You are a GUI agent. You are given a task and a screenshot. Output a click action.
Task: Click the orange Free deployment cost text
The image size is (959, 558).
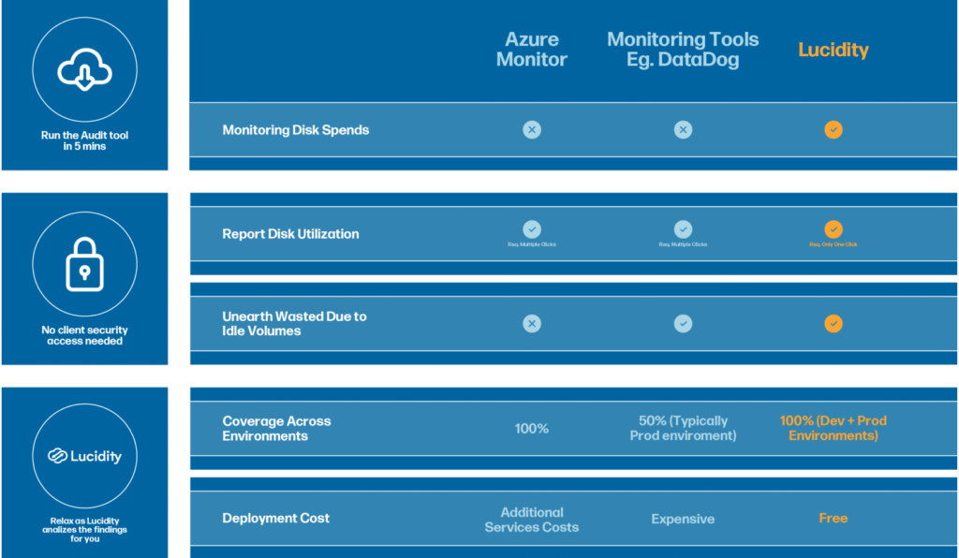(833, 518)
